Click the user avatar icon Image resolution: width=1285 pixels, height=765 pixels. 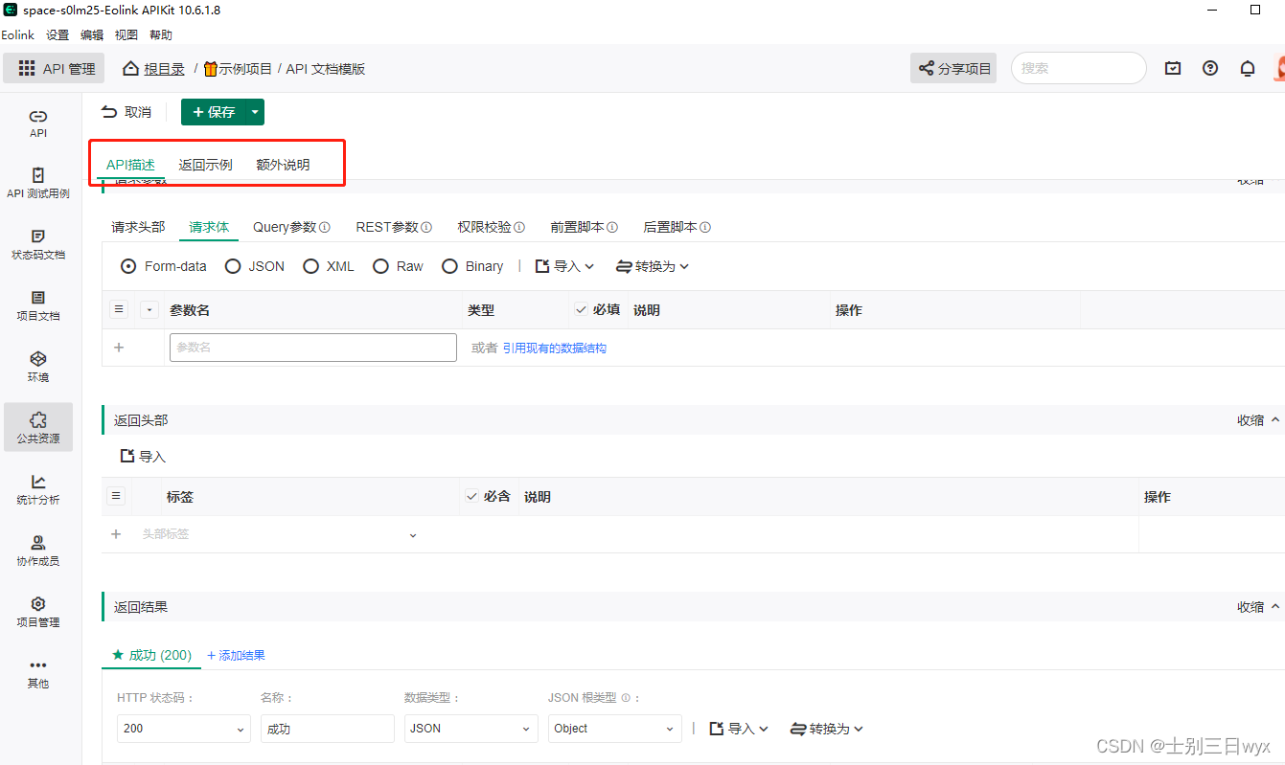(1280, 68)
